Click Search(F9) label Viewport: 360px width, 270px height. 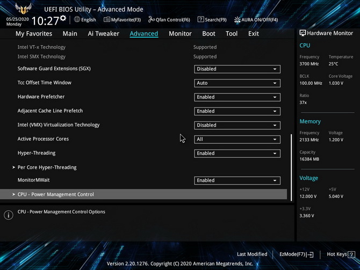point(215,20)
